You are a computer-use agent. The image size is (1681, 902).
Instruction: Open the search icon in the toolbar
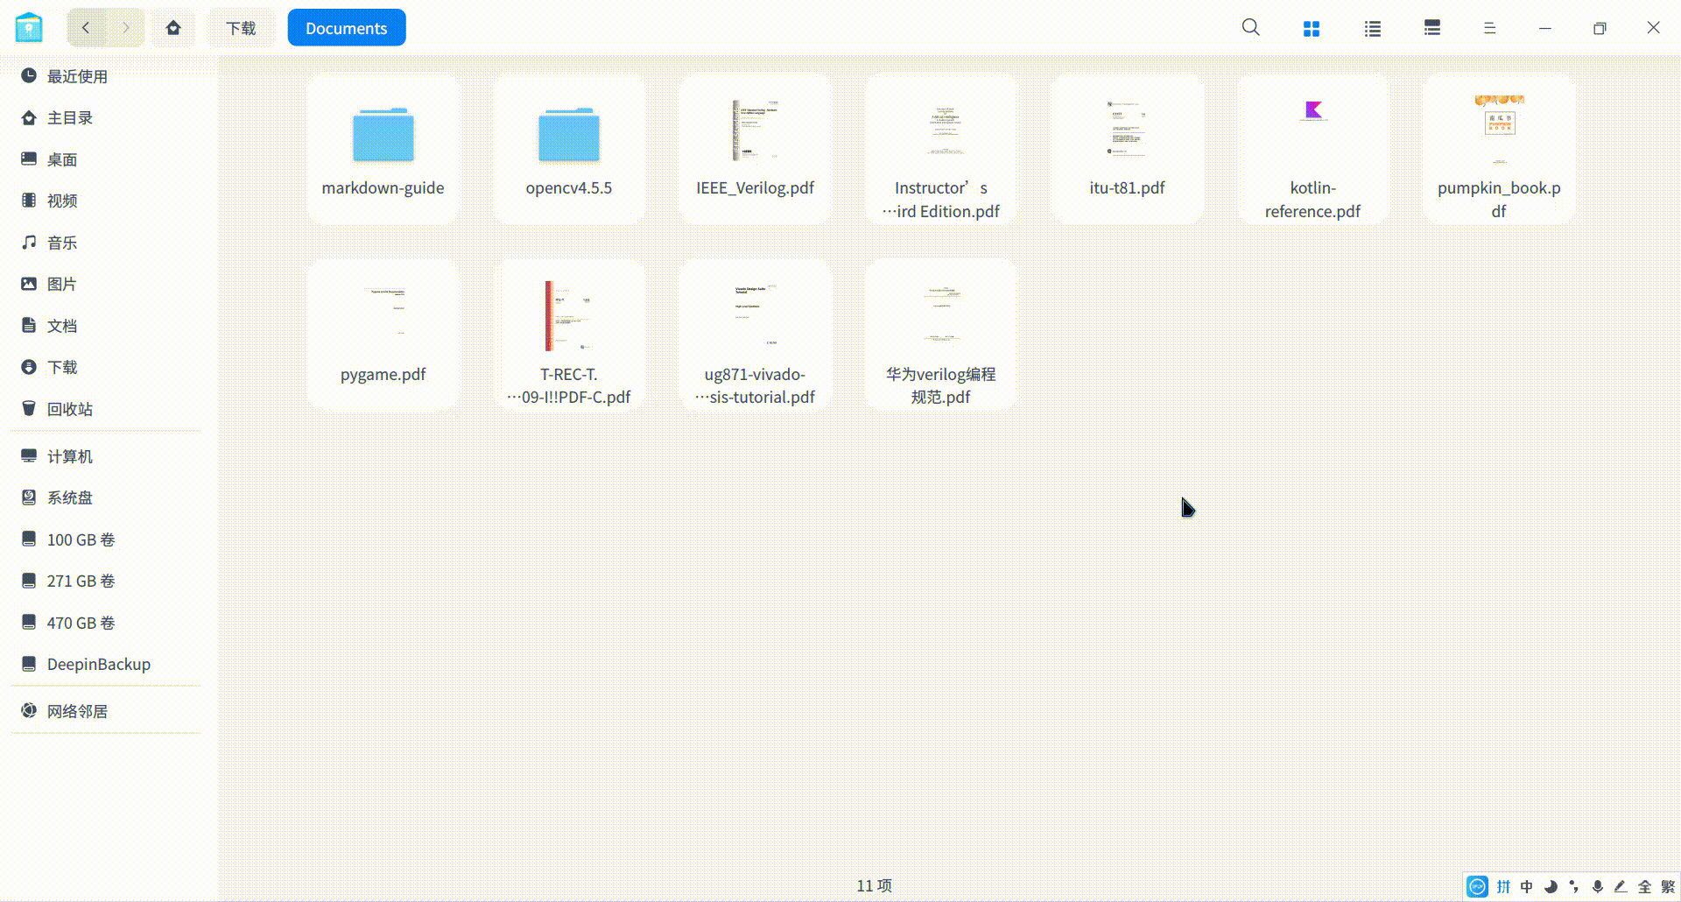(1250, 27)
